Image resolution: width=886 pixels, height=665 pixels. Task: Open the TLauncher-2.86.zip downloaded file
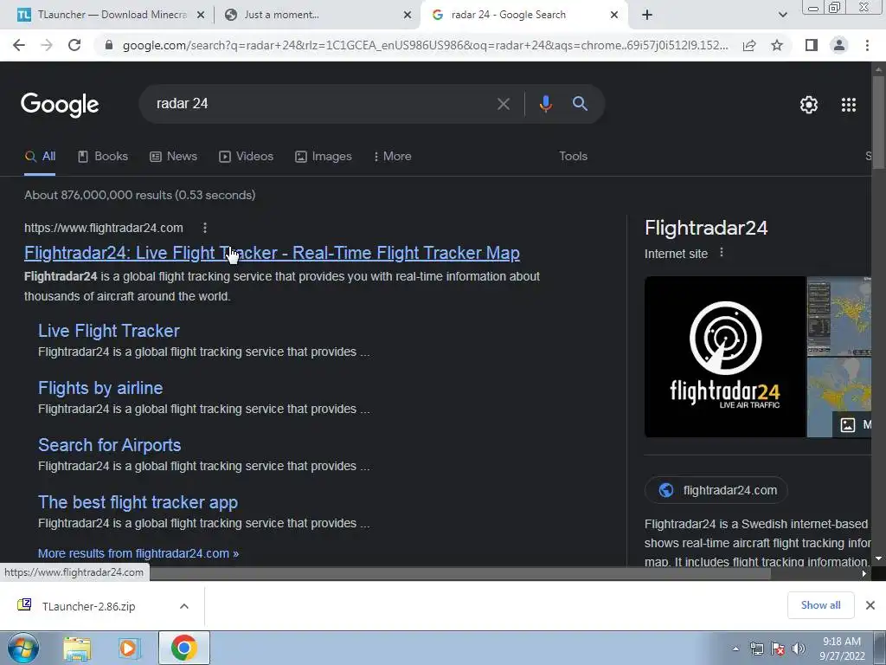coord(89,606)
